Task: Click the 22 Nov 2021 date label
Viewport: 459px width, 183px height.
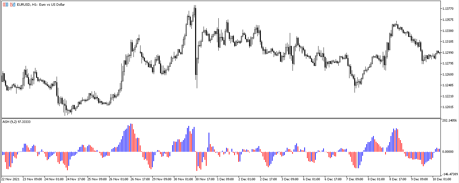Action: [x=11, y=179]
